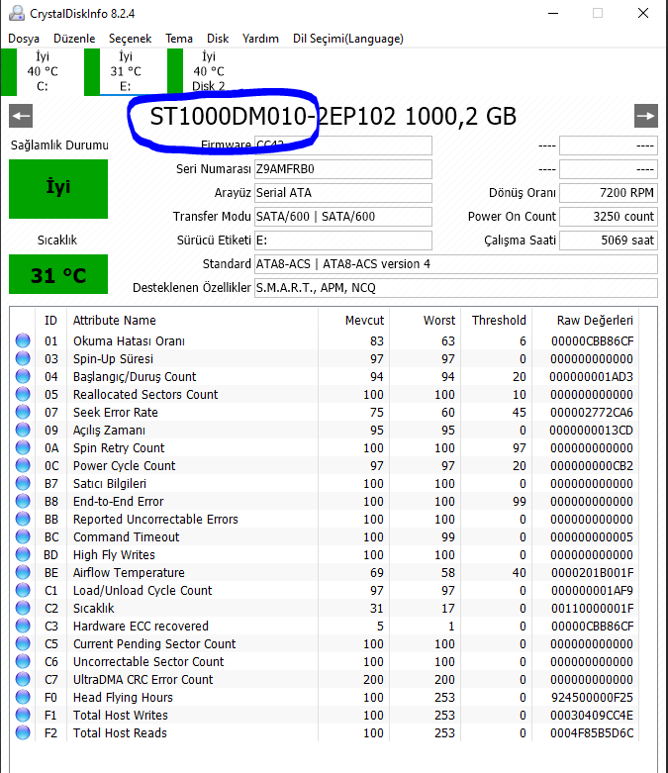Click status orb for Hardware ECC recovered

23,626
